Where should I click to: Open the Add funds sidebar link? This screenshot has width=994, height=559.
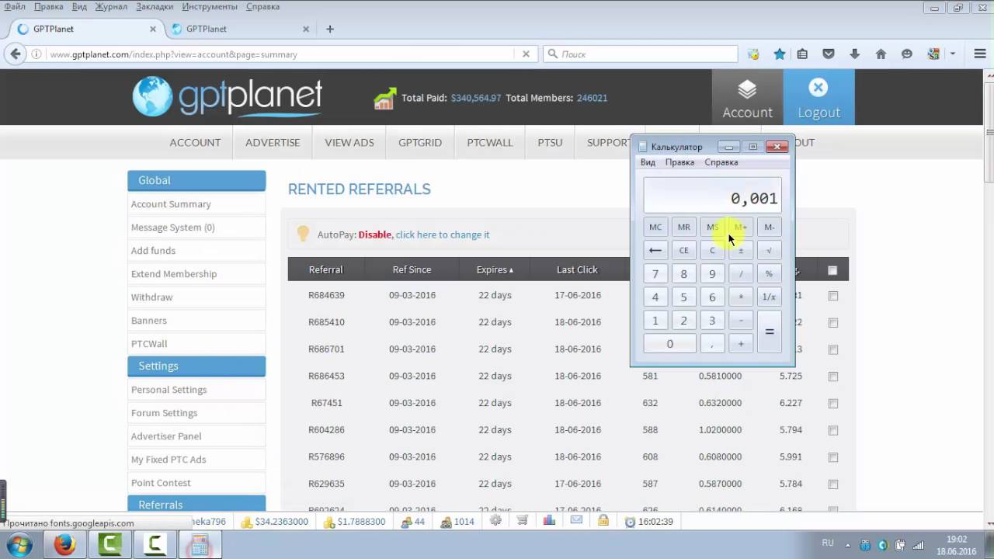(x=153, y=250)
